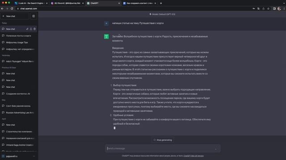The width and height of the screenshot is (286, 160).
Task: Open the account menu next to pgpavelf.ru
Action: tap(34, 156)
